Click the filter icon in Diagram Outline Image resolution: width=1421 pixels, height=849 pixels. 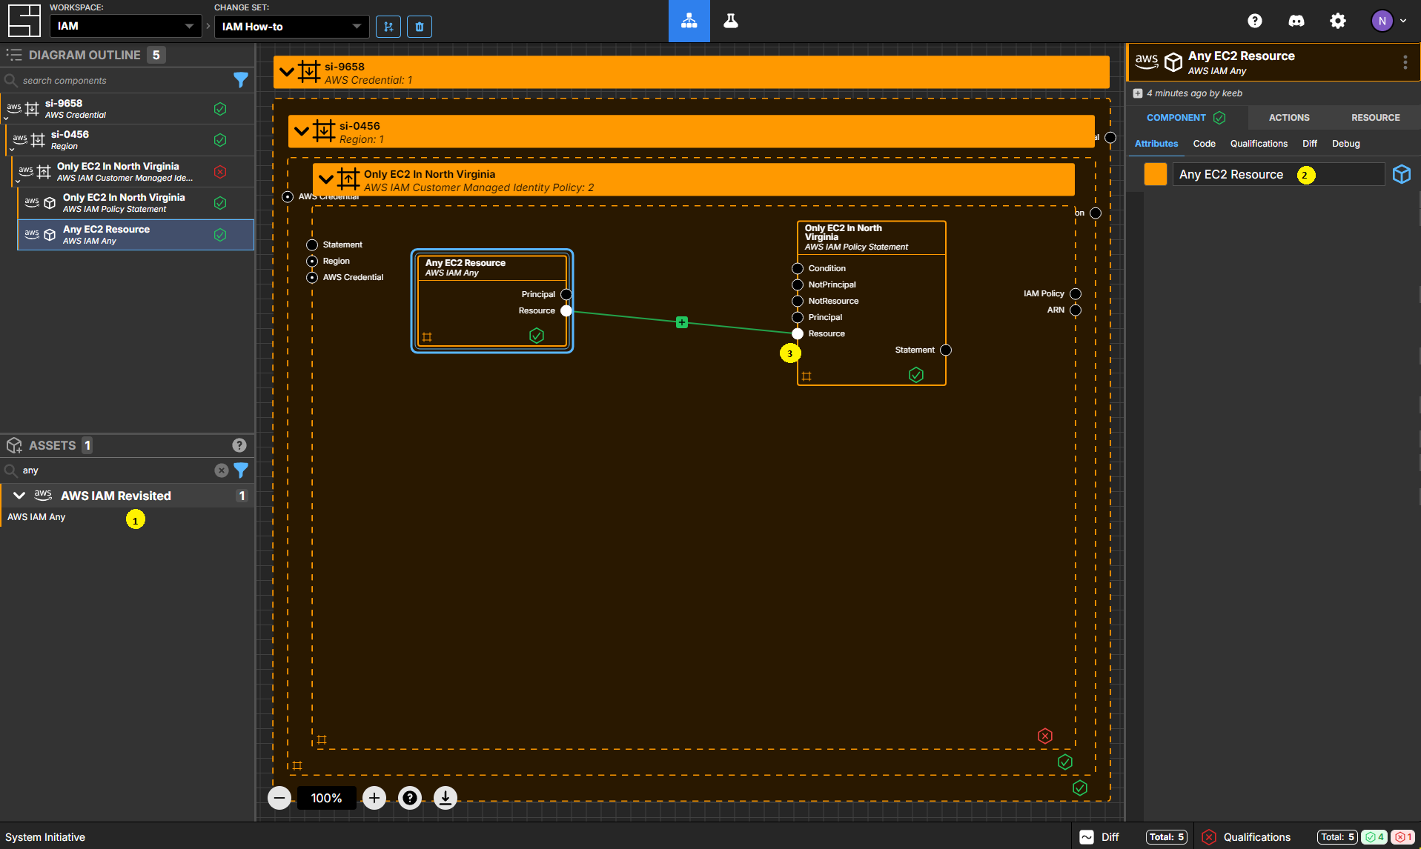(x=241, y=80)
